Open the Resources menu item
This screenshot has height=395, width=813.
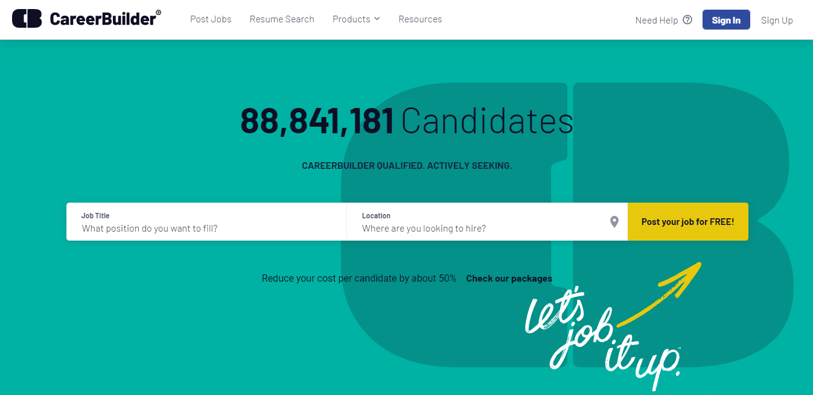pos(420,19)
